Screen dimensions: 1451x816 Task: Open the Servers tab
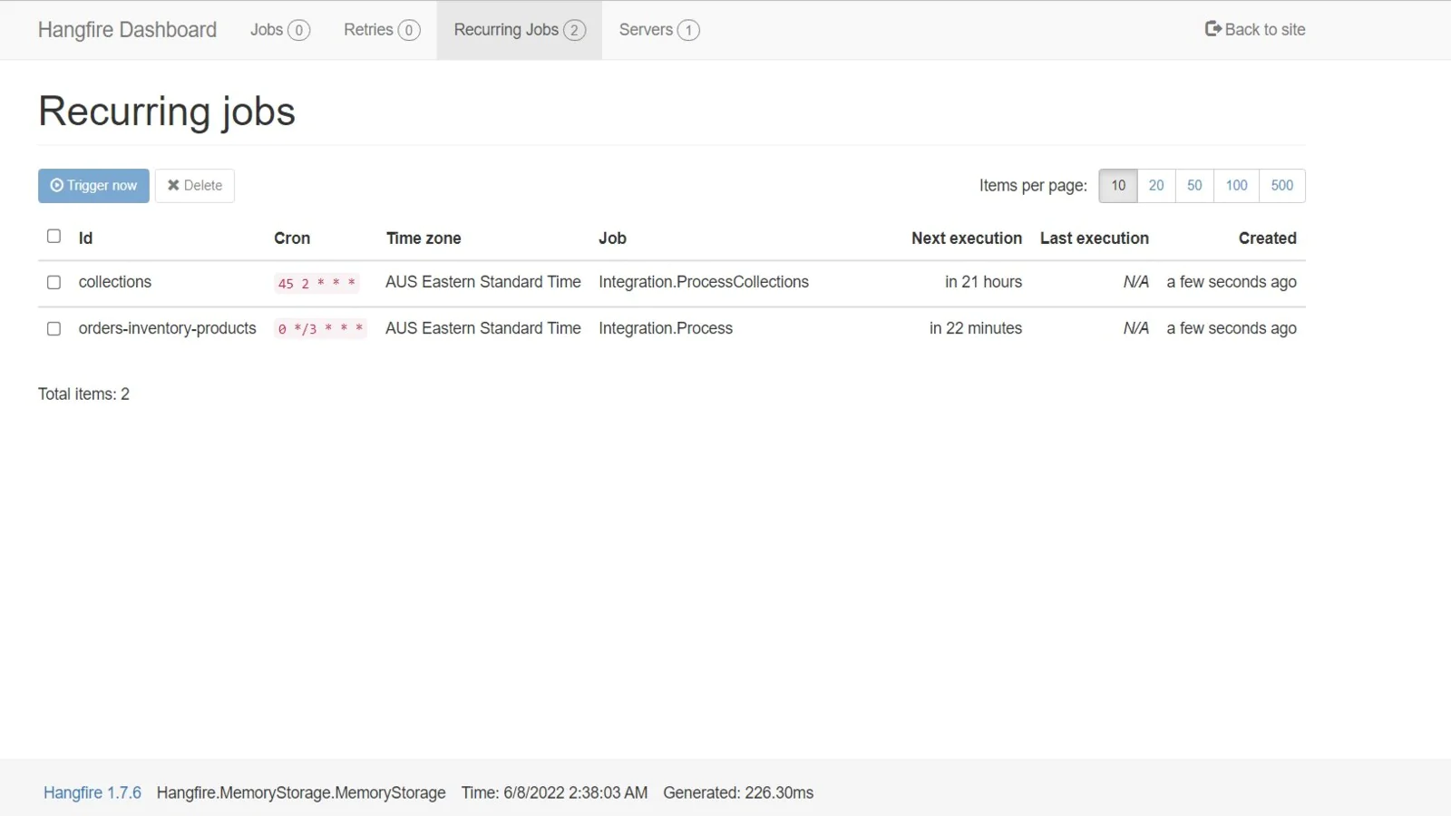click(x=659, y=30)
